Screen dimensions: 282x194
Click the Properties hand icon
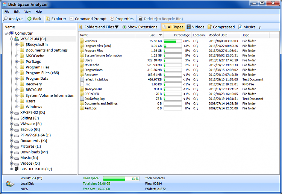pyautogui.click(x=112, y=19)
